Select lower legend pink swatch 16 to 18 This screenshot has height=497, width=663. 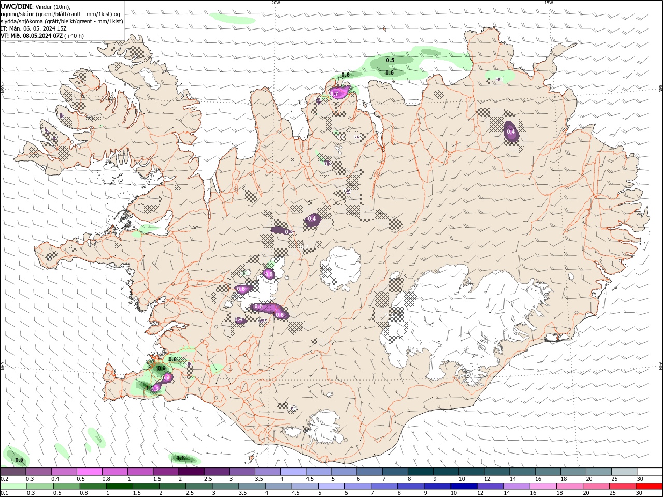click(x=543, y=486)
